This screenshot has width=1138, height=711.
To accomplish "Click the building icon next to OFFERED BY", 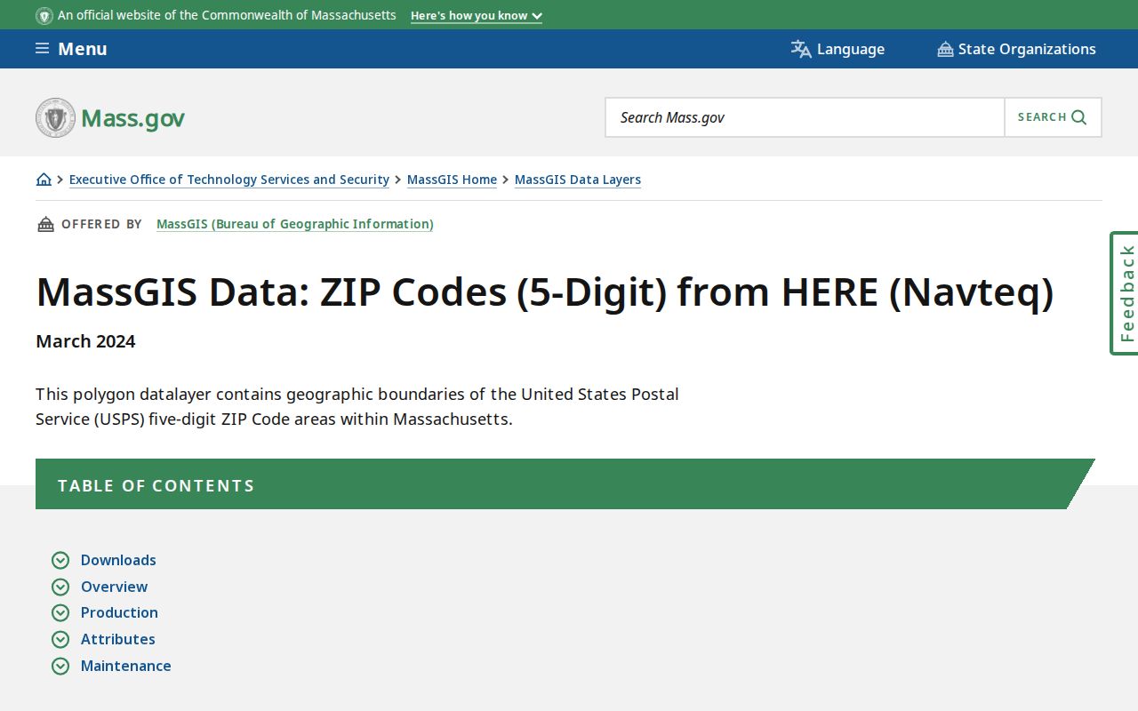I will [45, 224].
